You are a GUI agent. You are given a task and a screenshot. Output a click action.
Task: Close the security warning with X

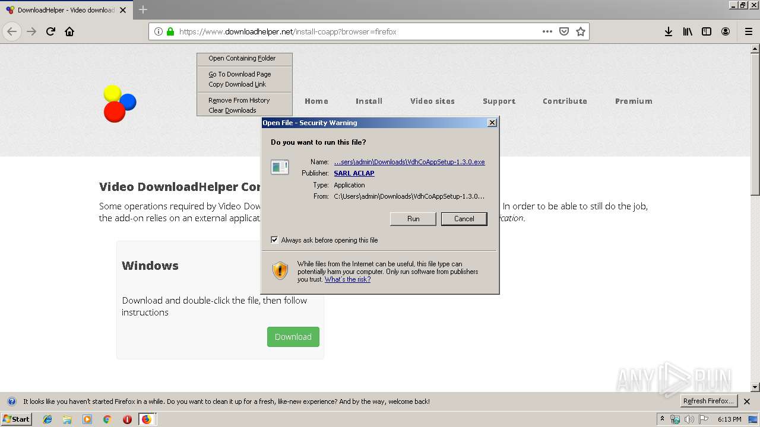click(x=492, y=123)
